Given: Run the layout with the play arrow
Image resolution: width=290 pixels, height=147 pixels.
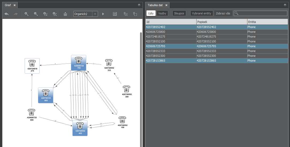Looking at the screenshot, I should pos(103,14).
